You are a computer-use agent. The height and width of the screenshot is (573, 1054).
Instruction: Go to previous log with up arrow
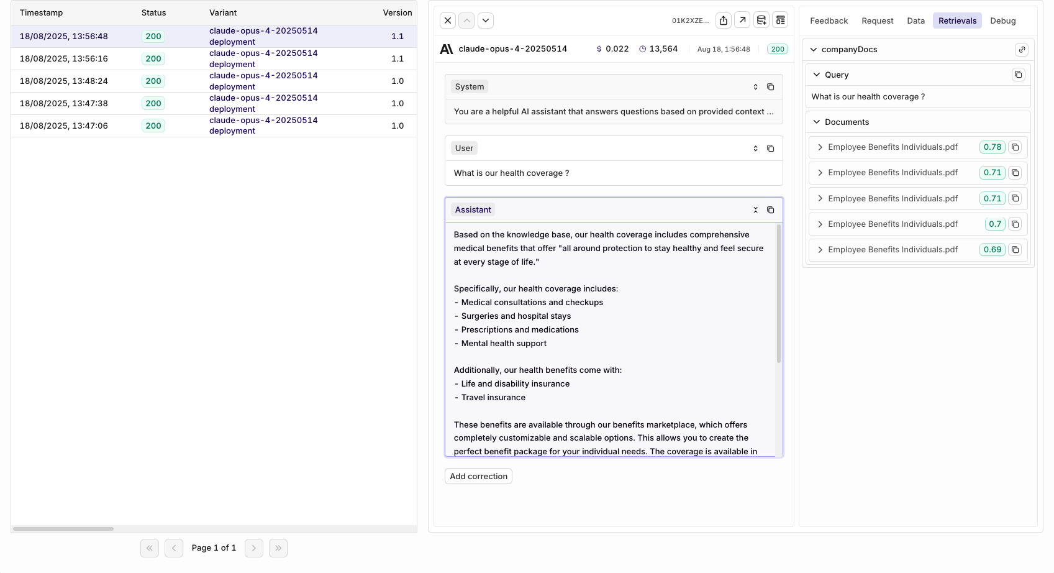pos(466,21)
